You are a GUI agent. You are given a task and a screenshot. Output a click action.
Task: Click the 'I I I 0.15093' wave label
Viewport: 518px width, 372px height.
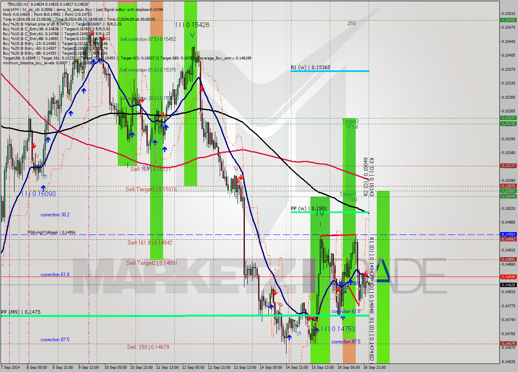39,194
